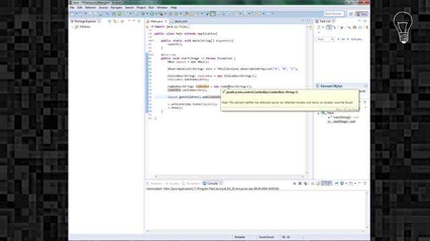This screenshot has height=241, width=430.
Task: Minimize the Package Explorer view
Action: [134, 21]
